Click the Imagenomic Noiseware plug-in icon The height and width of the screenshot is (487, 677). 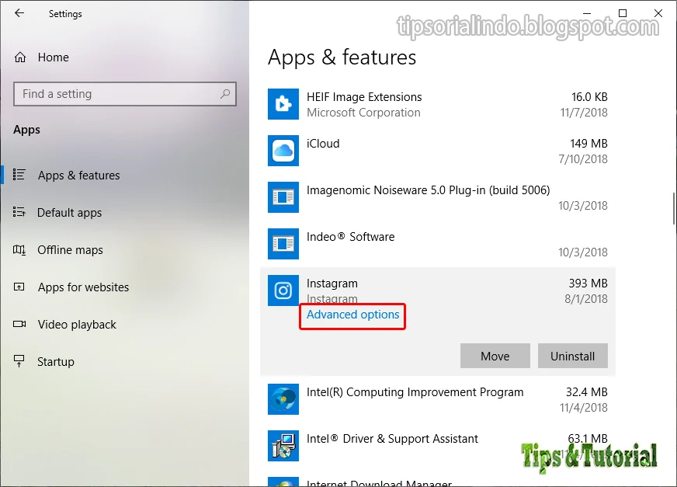point(283,197)
